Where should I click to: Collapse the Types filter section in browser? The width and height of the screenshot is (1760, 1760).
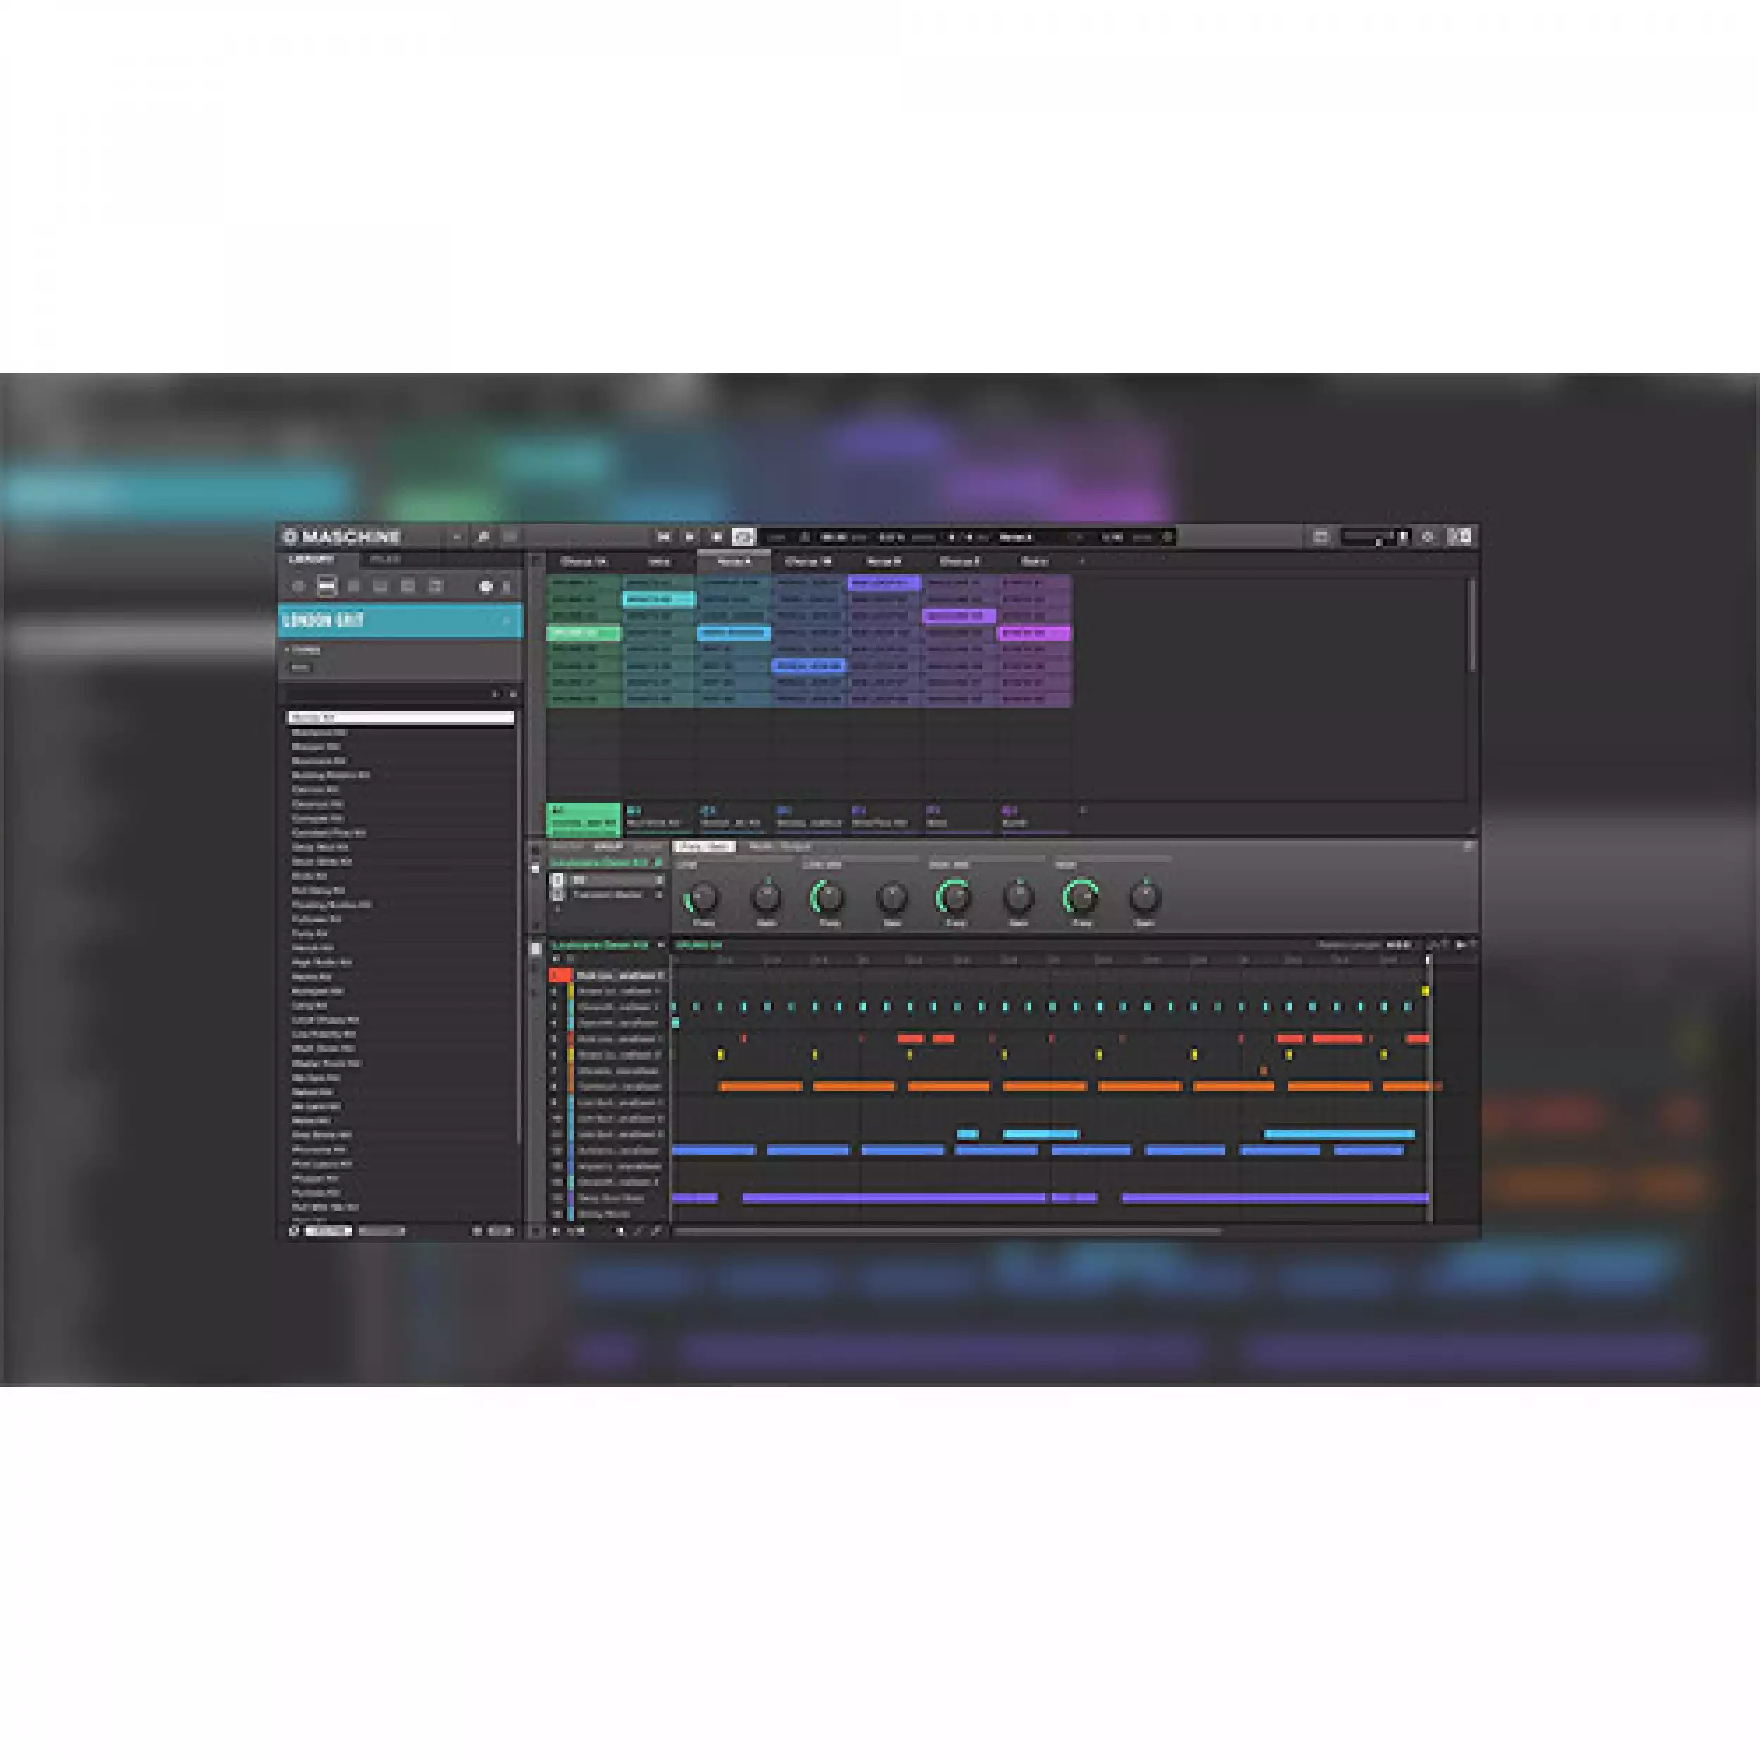(303, 650)
